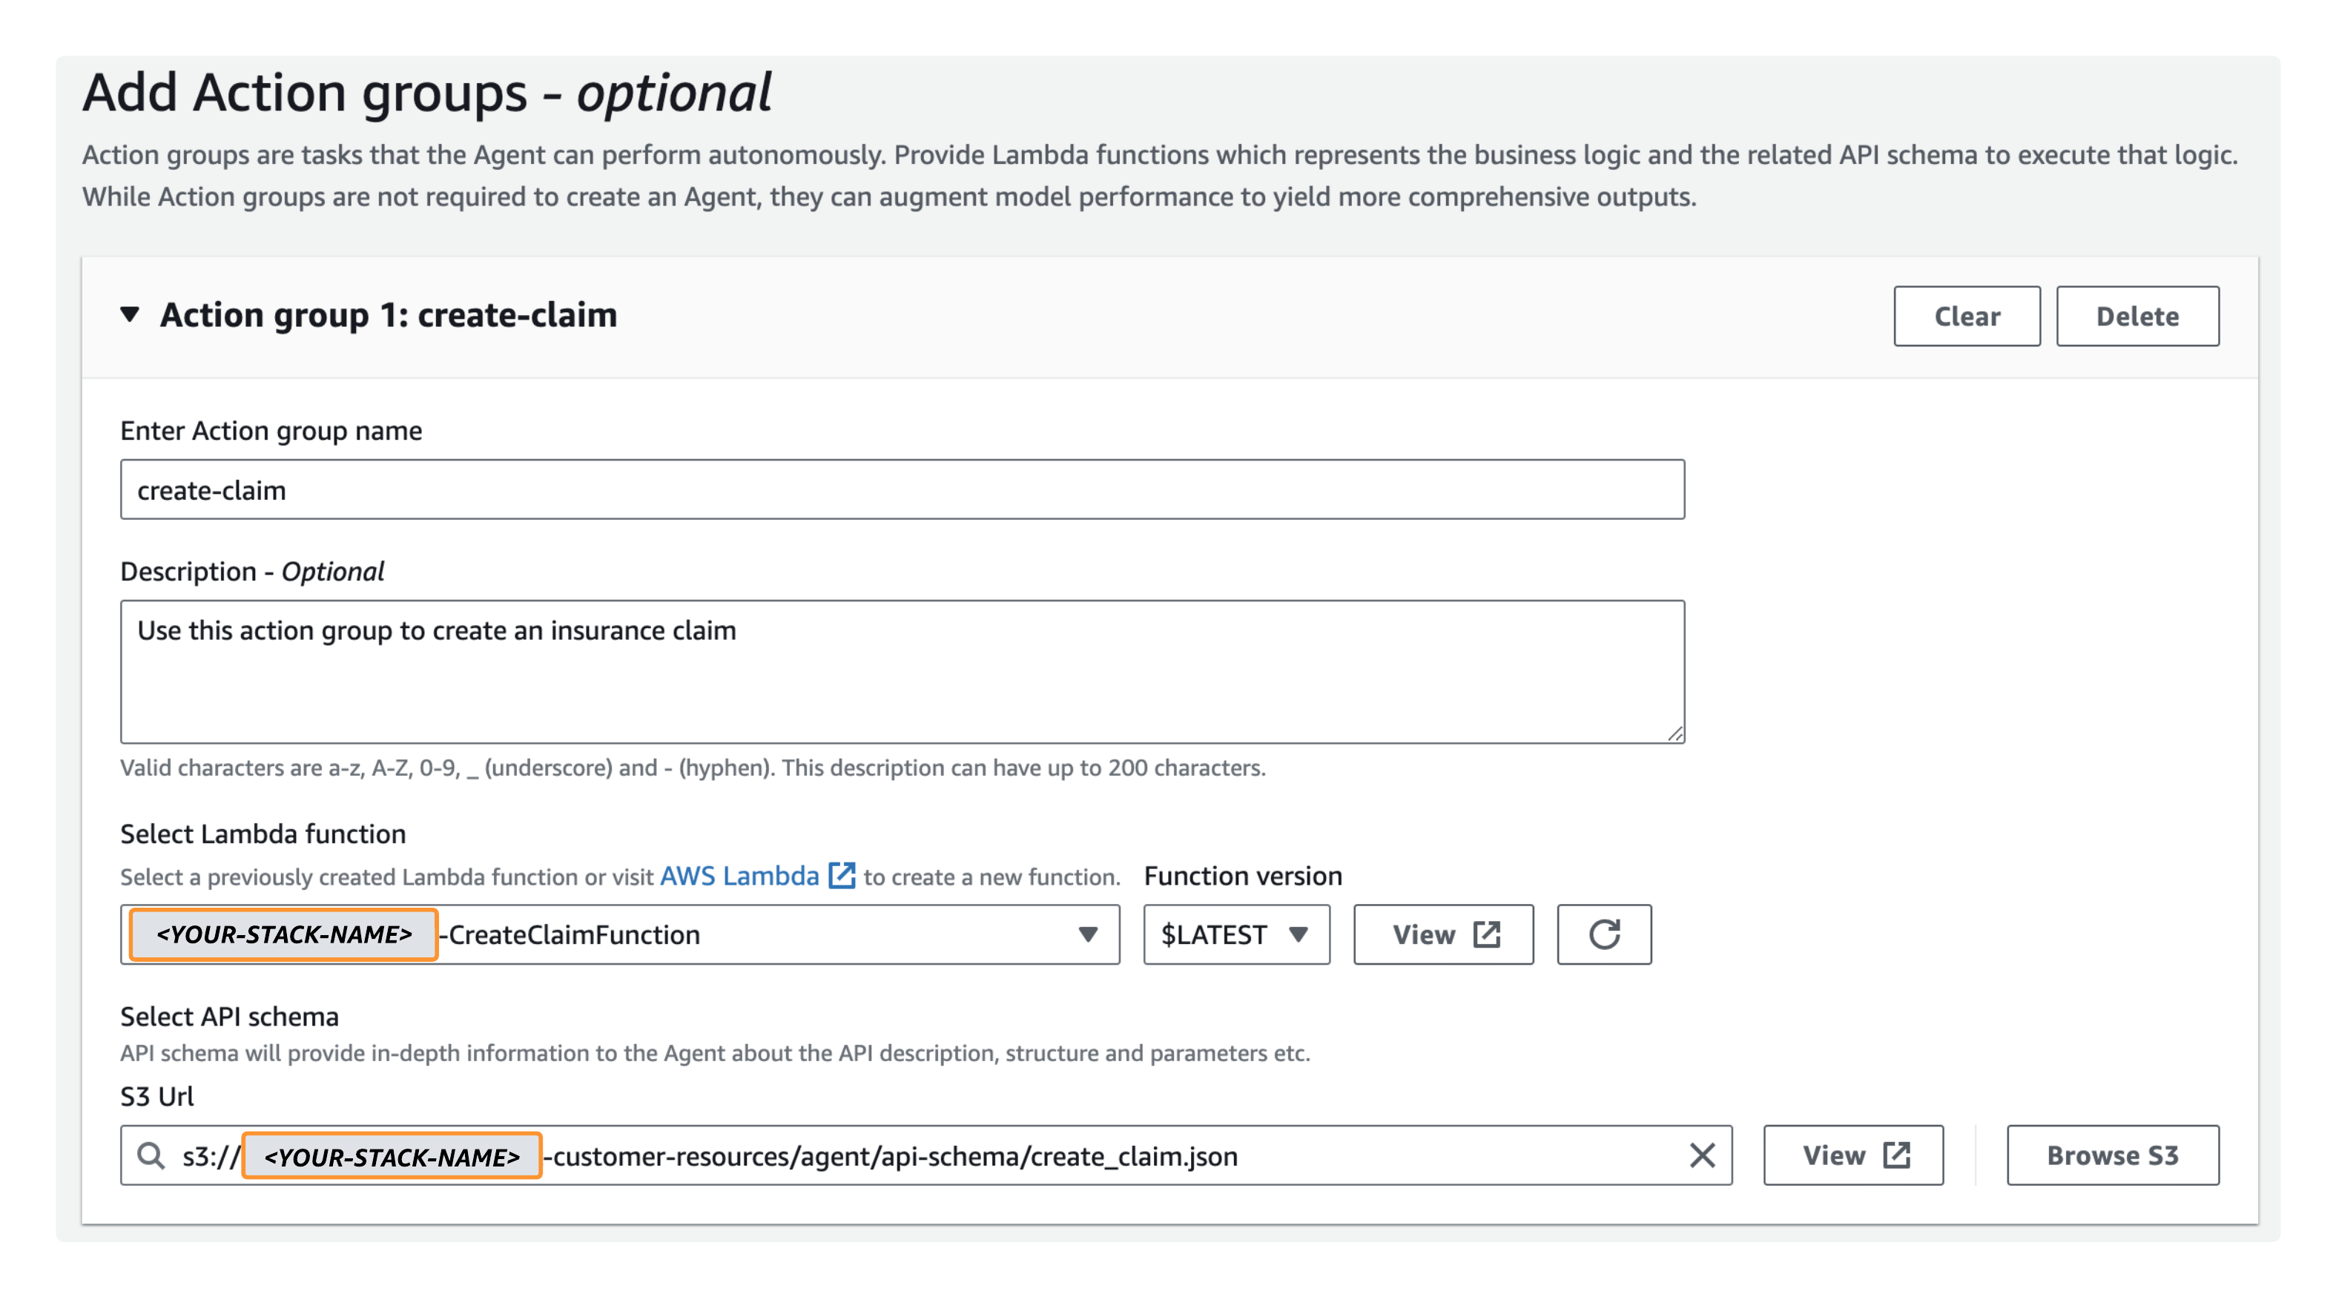Collapse the Action group 1 create-claim section

(130, 314)
